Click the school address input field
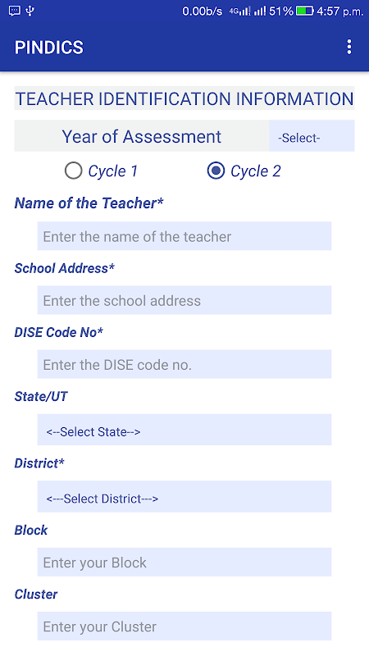 [184, 300]
